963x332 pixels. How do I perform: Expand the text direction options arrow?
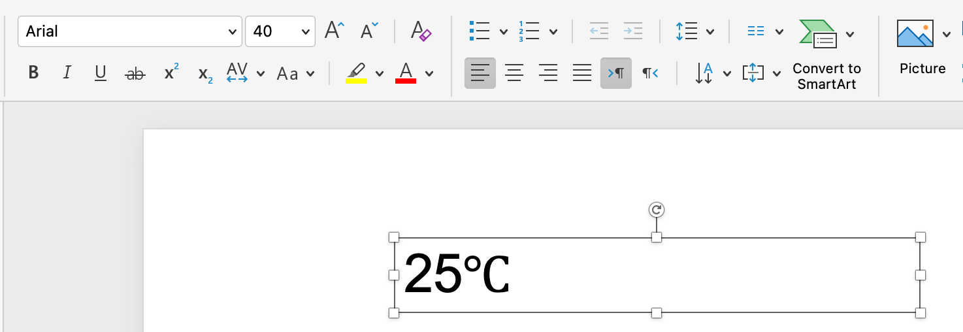coord(727,74)
